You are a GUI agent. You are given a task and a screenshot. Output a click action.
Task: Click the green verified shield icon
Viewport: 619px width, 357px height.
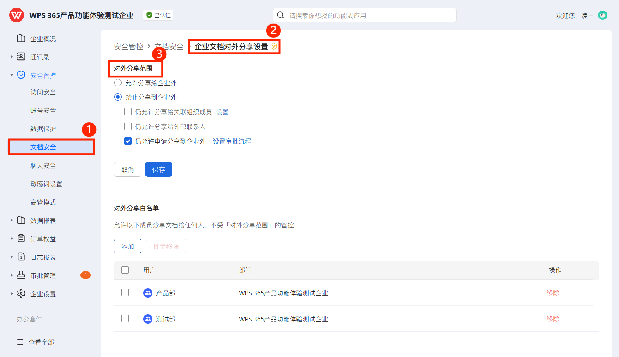pyautogui.click(x=149, y=15)
